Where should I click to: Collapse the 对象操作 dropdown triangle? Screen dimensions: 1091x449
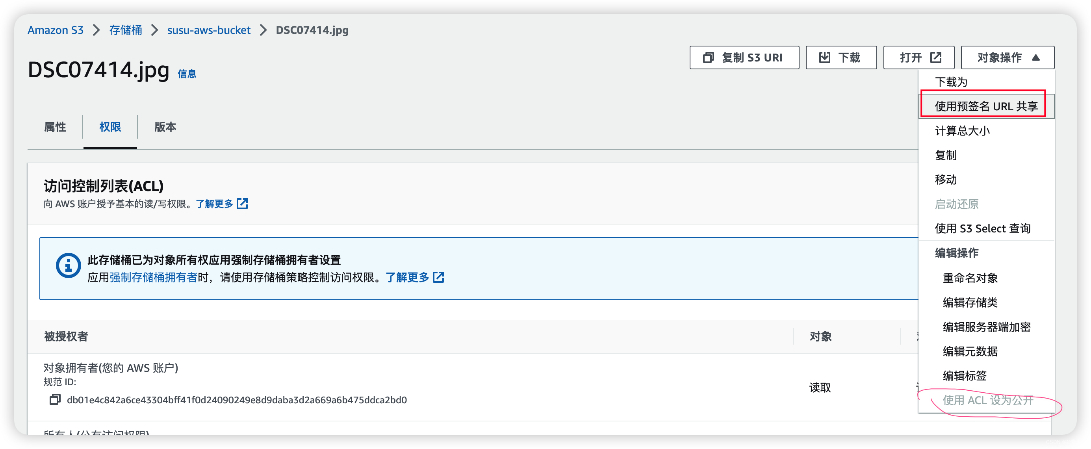[x=1036, y=58]
